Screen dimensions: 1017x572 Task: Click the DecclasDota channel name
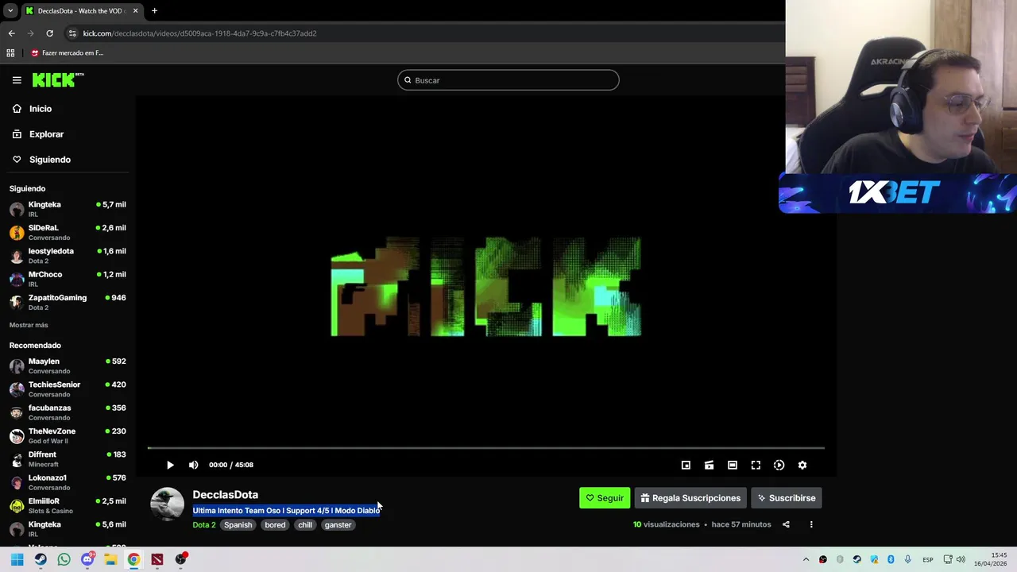225,494
